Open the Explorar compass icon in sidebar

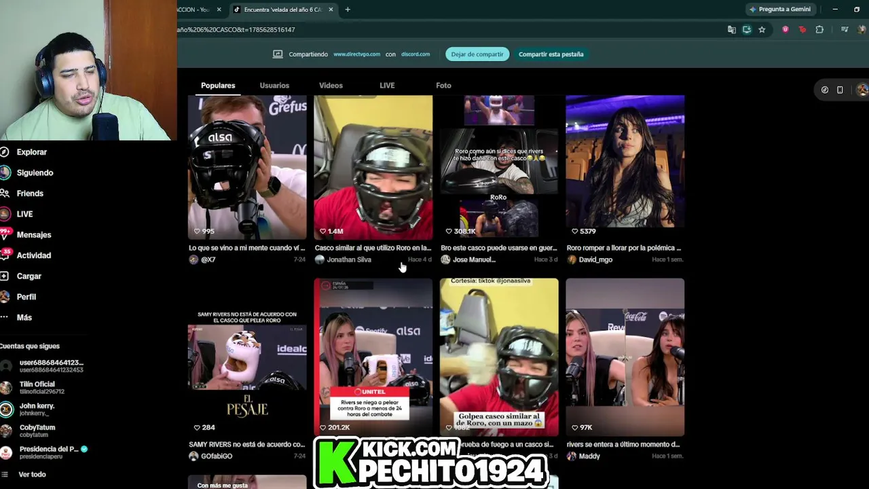point(4,152)
